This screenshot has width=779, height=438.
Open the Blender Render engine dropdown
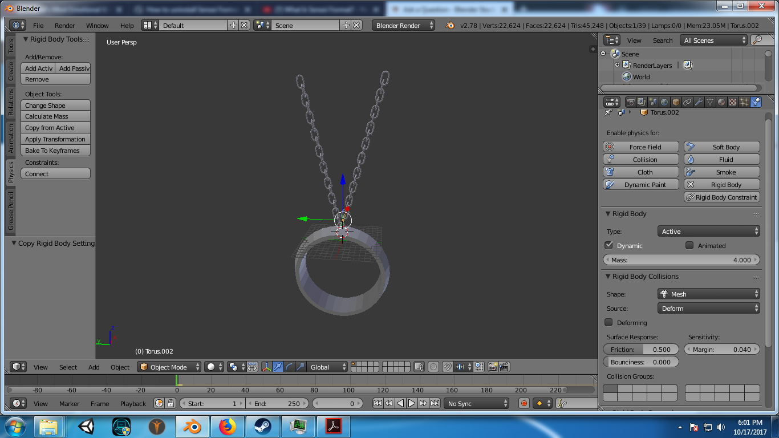click(403, 25)
